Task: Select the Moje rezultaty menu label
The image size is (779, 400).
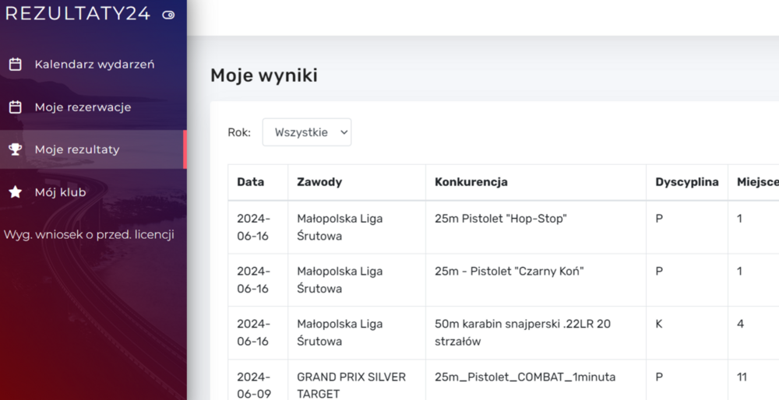Action: (x=77, y=149)
